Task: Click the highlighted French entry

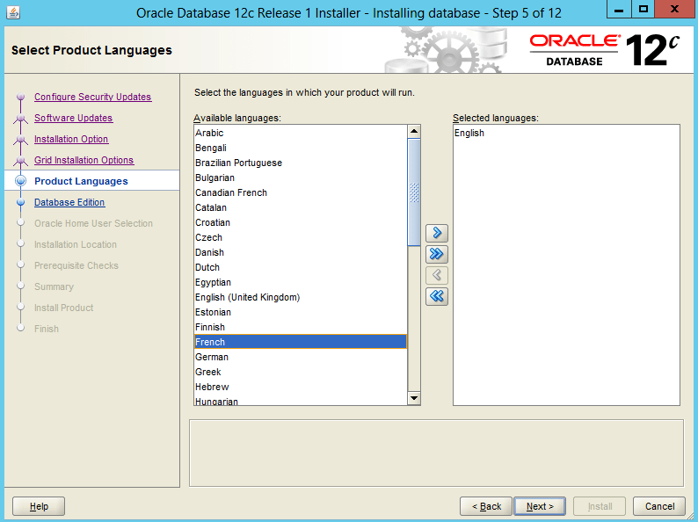Action: [301, 342]
